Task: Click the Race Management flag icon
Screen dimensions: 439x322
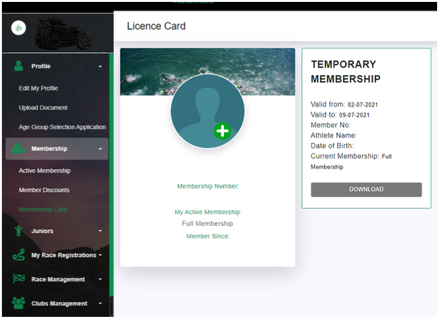Action: 19,280
